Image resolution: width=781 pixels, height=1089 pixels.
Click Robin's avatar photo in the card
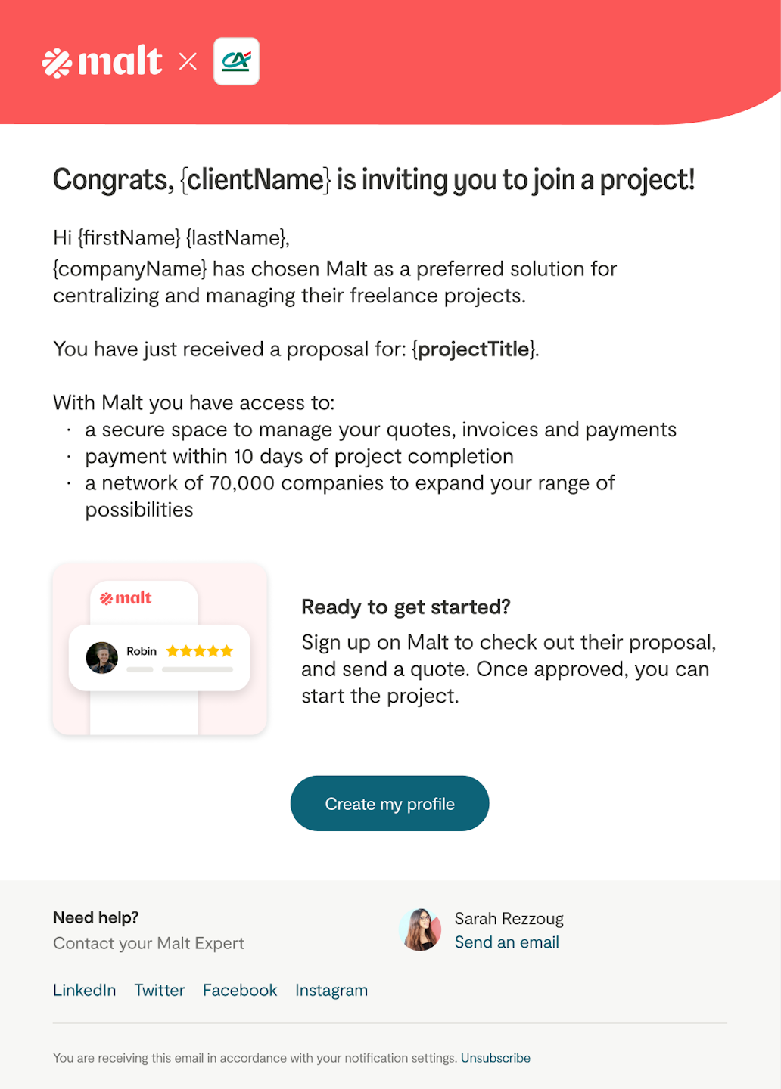pos(102,657)
